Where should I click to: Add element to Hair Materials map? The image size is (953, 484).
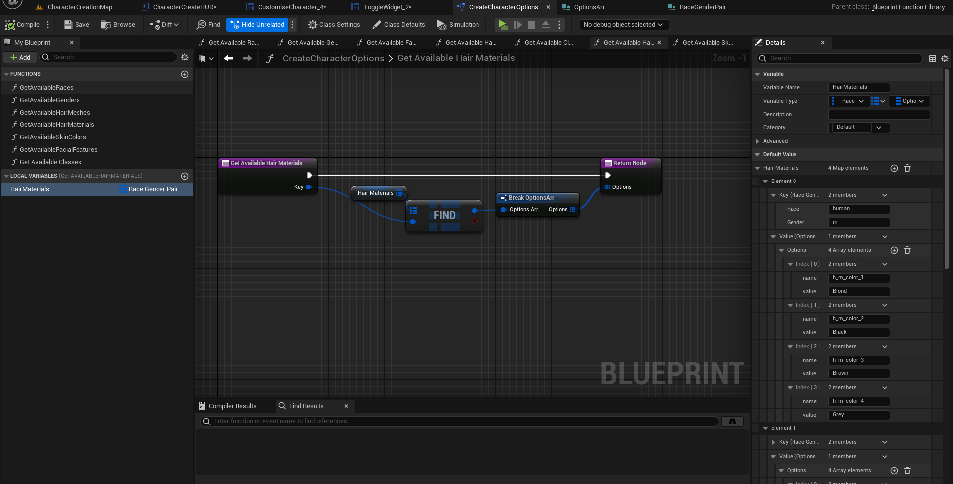(x=894, y=168)
